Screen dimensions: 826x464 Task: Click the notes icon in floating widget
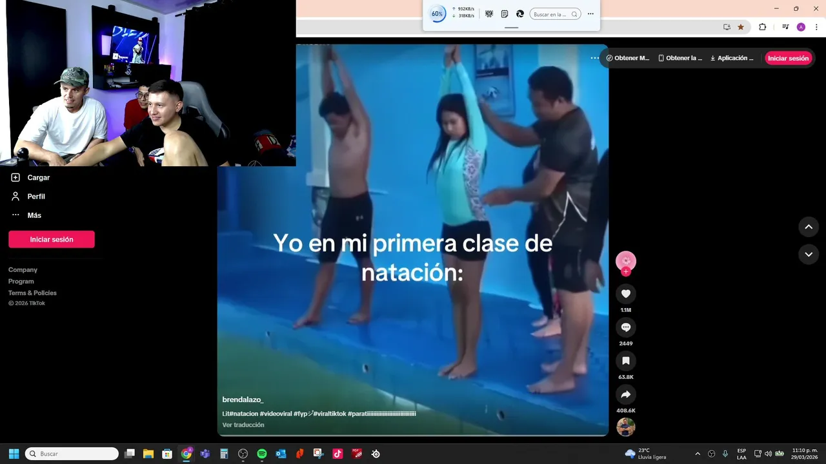[x=505, y=14]
